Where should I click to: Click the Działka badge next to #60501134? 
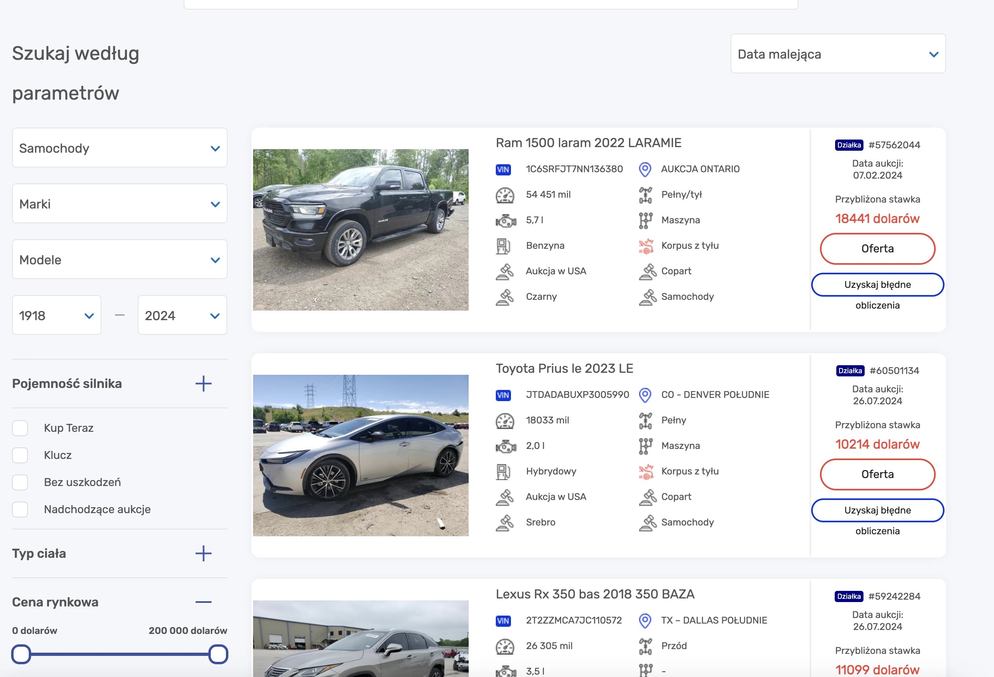click(x=850, y=371)
